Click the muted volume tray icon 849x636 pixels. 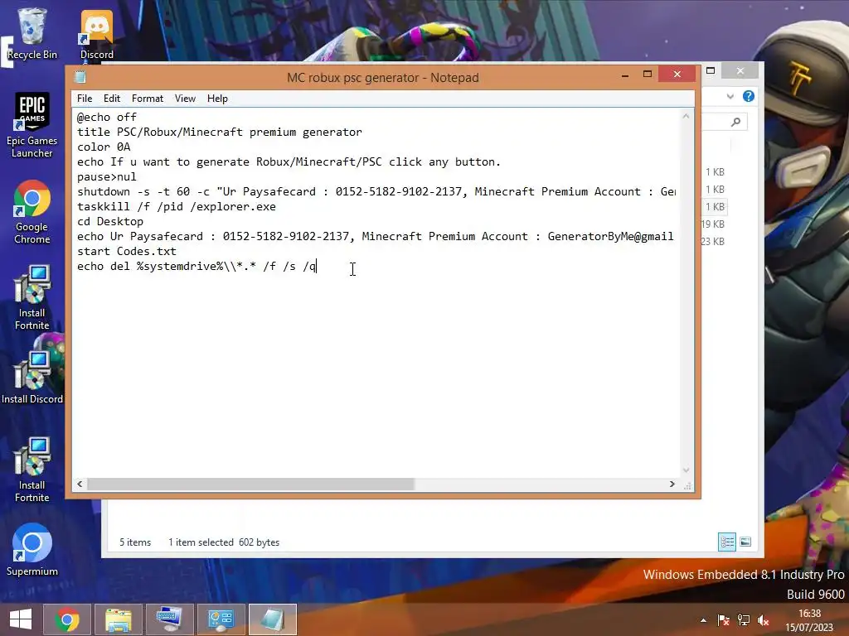point(764,620)
